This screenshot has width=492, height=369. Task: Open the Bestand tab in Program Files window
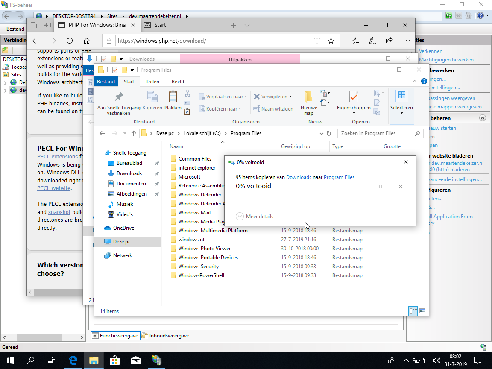(106, 82)
